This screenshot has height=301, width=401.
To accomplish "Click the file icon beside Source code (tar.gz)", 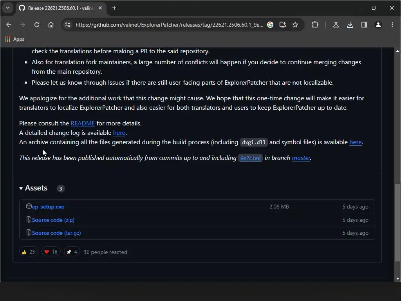I will pos(29,233).
